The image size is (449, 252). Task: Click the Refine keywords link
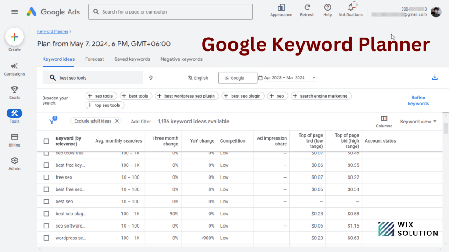tap(418, 101)
